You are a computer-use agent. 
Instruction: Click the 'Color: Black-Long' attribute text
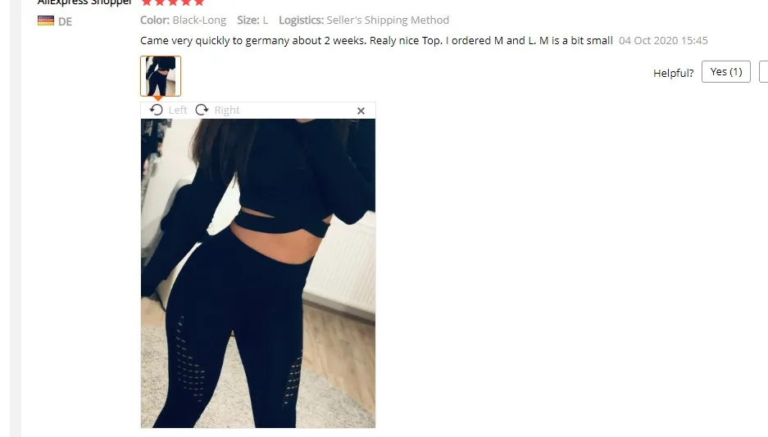coord(183,20)
